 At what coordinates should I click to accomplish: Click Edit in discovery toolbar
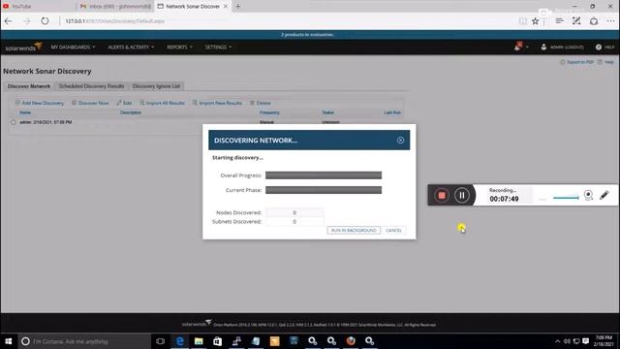124,103
